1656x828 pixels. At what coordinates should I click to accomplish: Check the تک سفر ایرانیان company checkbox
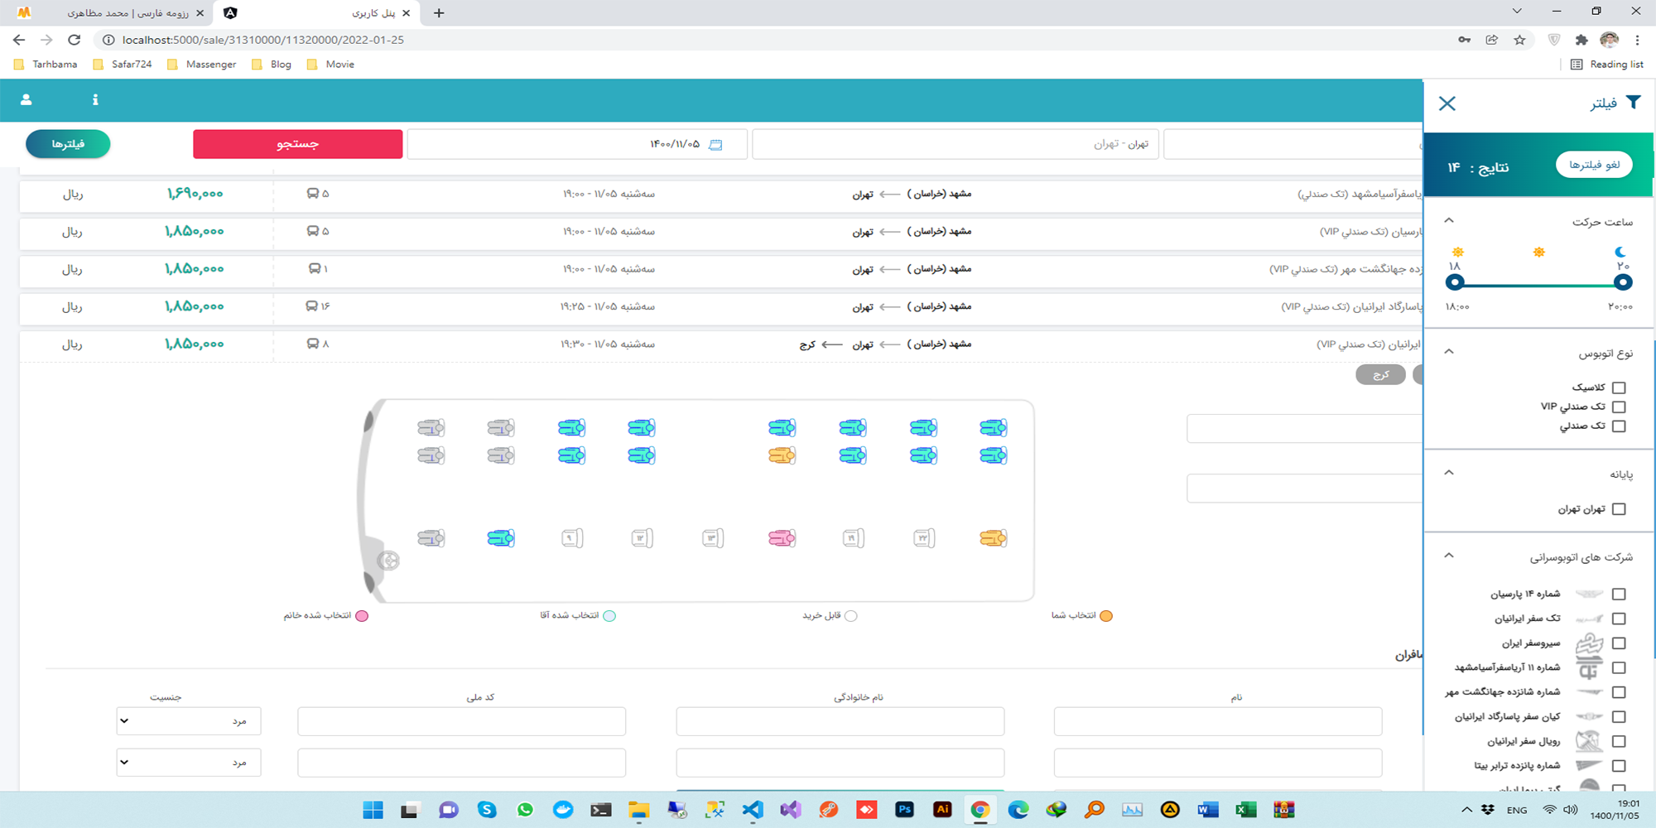pos(1620,619)
